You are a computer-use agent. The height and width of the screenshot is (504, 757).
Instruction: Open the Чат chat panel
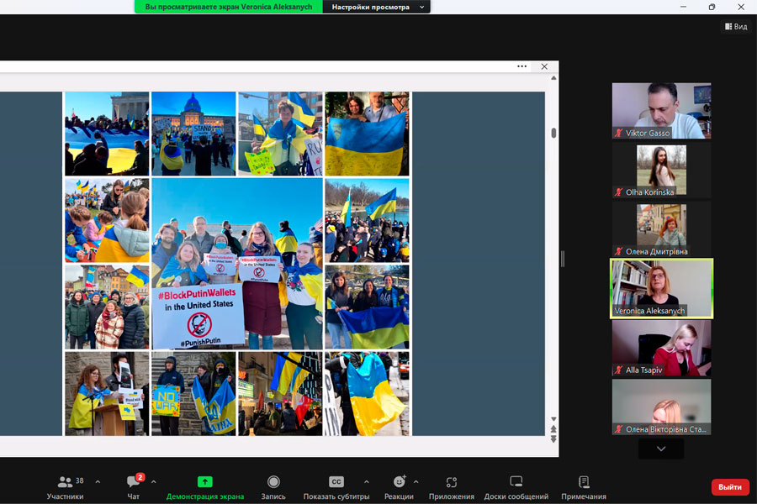pos(134,487)
